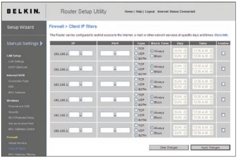
Task: Select TCP type in sixth filter row
Action: click(136, 126)
